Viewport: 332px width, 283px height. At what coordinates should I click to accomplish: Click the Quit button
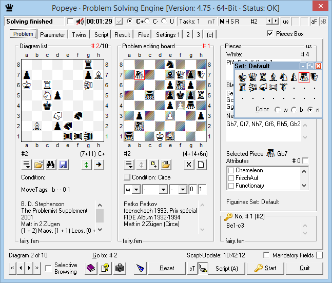pyautogui.click(x=304, y=268)
